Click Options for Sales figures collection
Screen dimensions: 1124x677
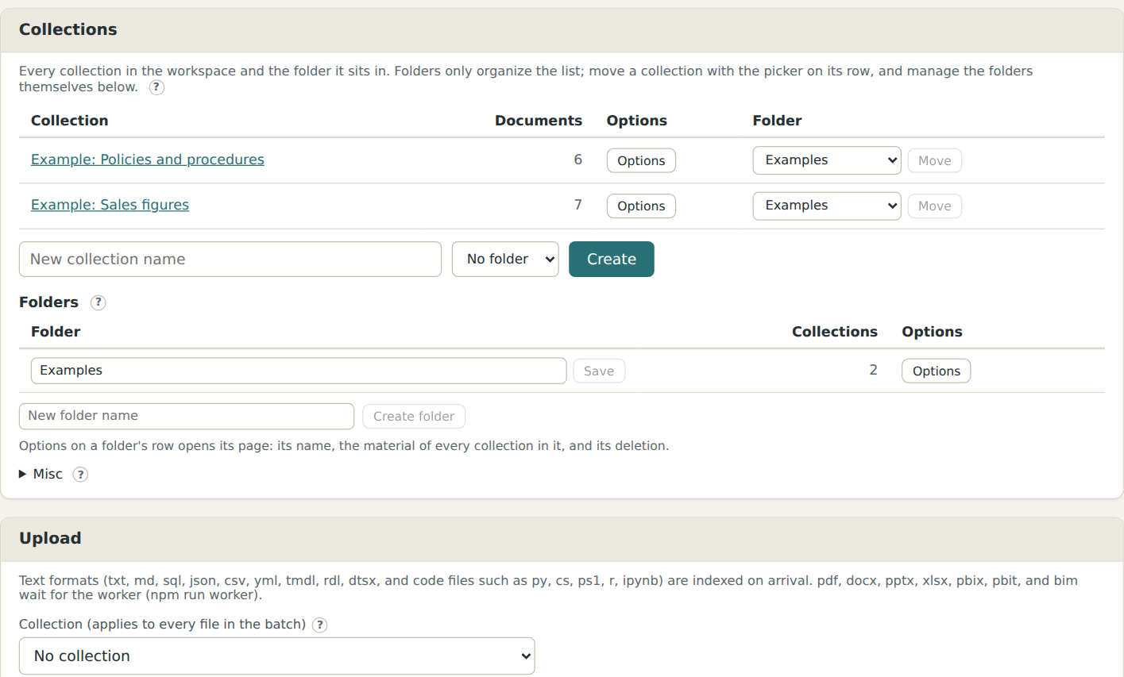click(x=641, y=206)
